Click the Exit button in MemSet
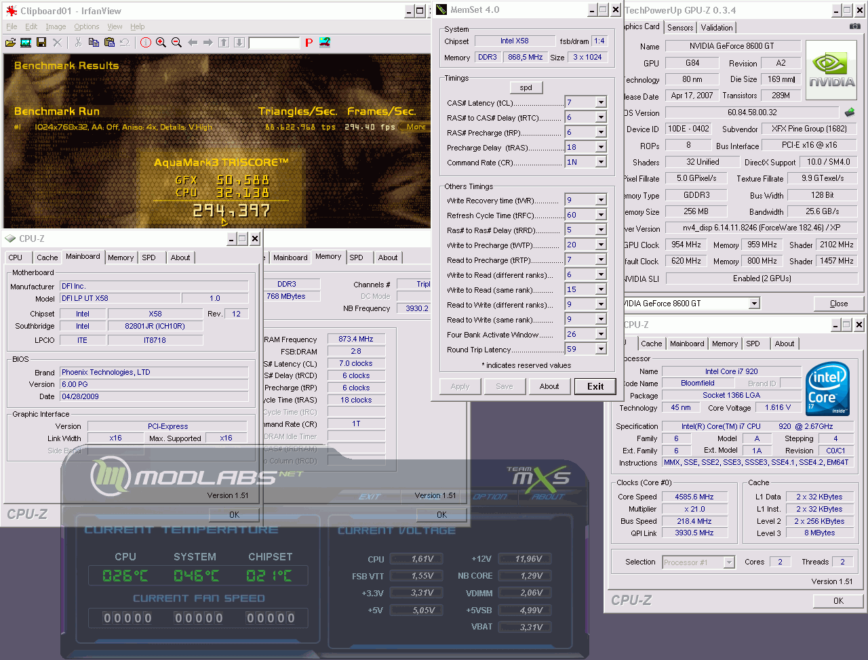 (595, 386)
